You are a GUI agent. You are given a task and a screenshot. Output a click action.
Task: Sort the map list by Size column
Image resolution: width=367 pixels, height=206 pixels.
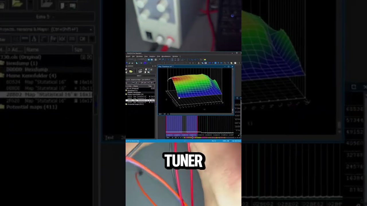[152, 86]
